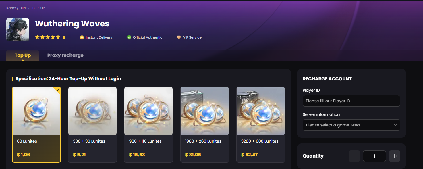
Task: Decrease quantity with the minus button
Action: [x=354, y=156]
